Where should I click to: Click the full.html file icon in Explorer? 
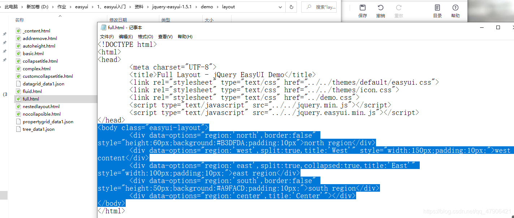pyautogui.click(x=18, y=99)
